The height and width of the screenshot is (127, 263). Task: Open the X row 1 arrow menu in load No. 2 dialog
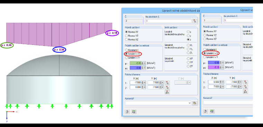click(x=145, y=82)
